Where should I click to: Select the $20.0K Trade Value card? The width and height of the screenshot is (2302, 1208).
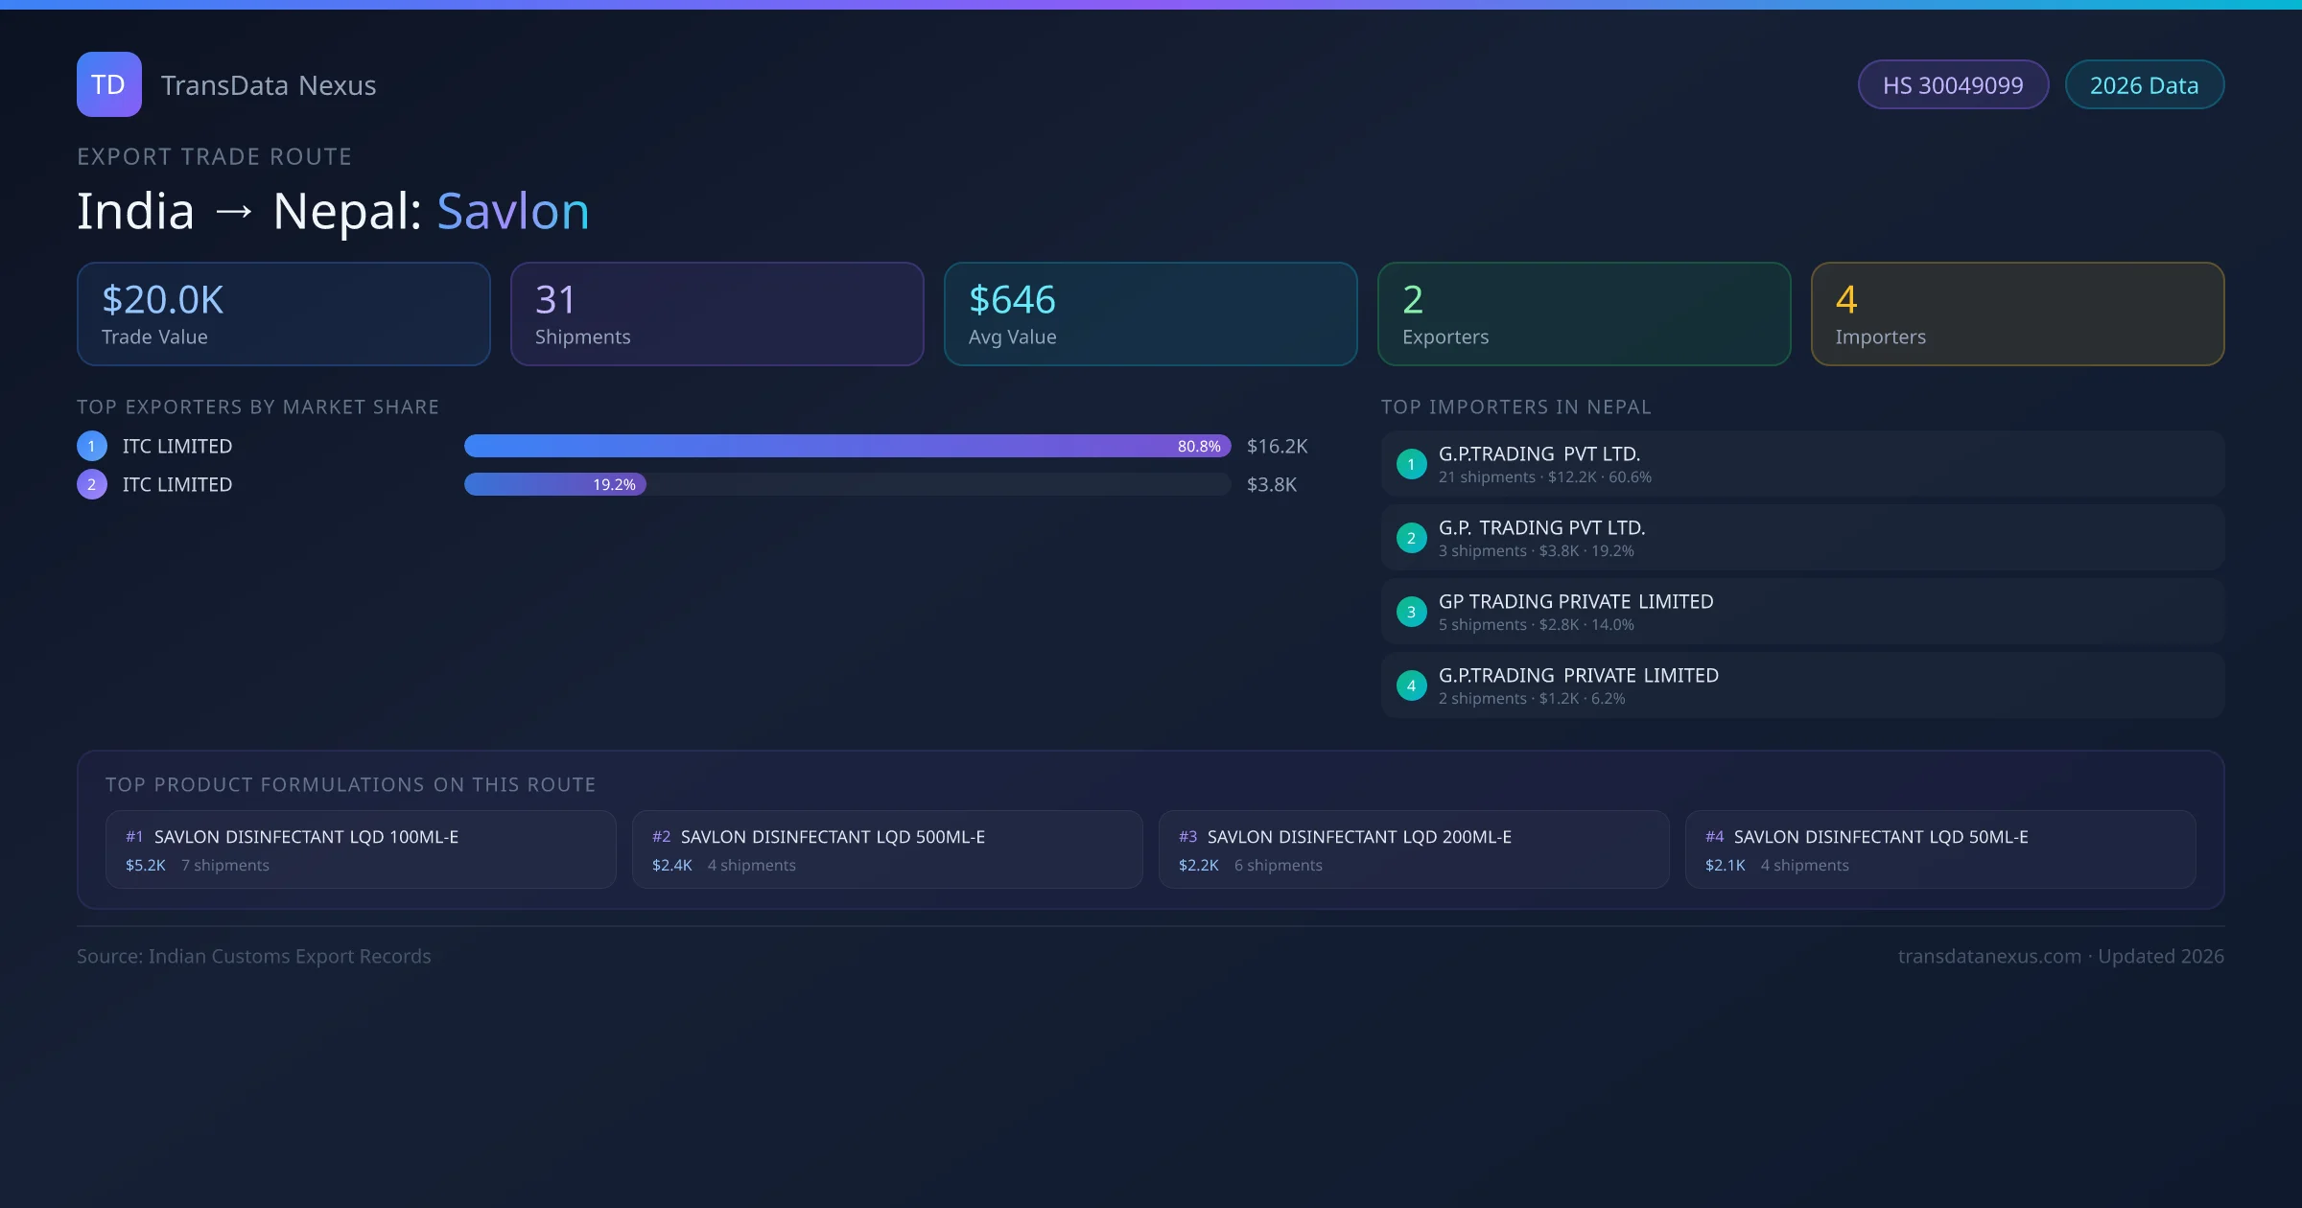283,314
